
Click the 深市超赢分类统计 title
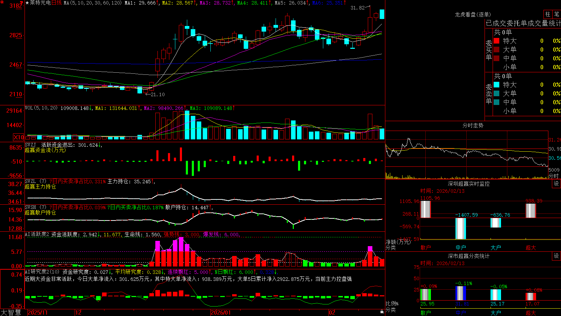(x=469, y=256)
